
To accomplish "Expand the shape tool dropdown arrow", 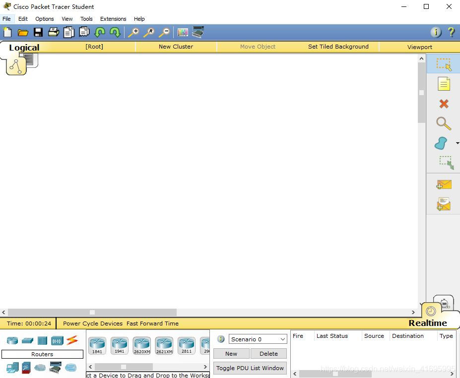I will pos(458,143).
